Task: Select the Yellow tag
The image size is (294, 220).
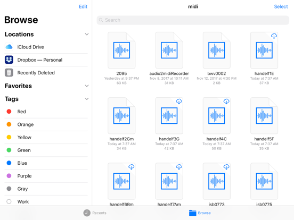Action: click(x=46, y=138)
